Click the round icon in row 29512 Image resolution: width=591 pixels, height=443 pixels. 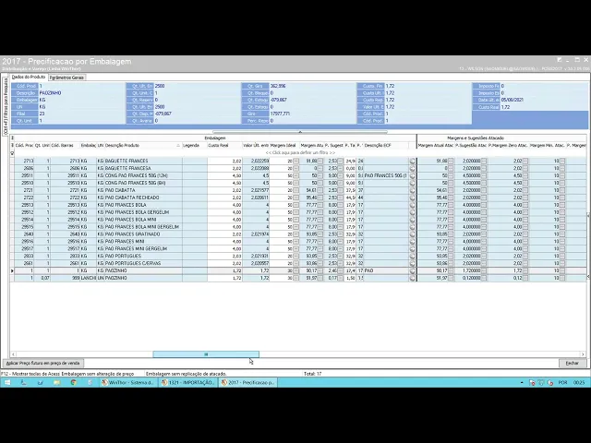pyautogui.click(x=413, y=212)
